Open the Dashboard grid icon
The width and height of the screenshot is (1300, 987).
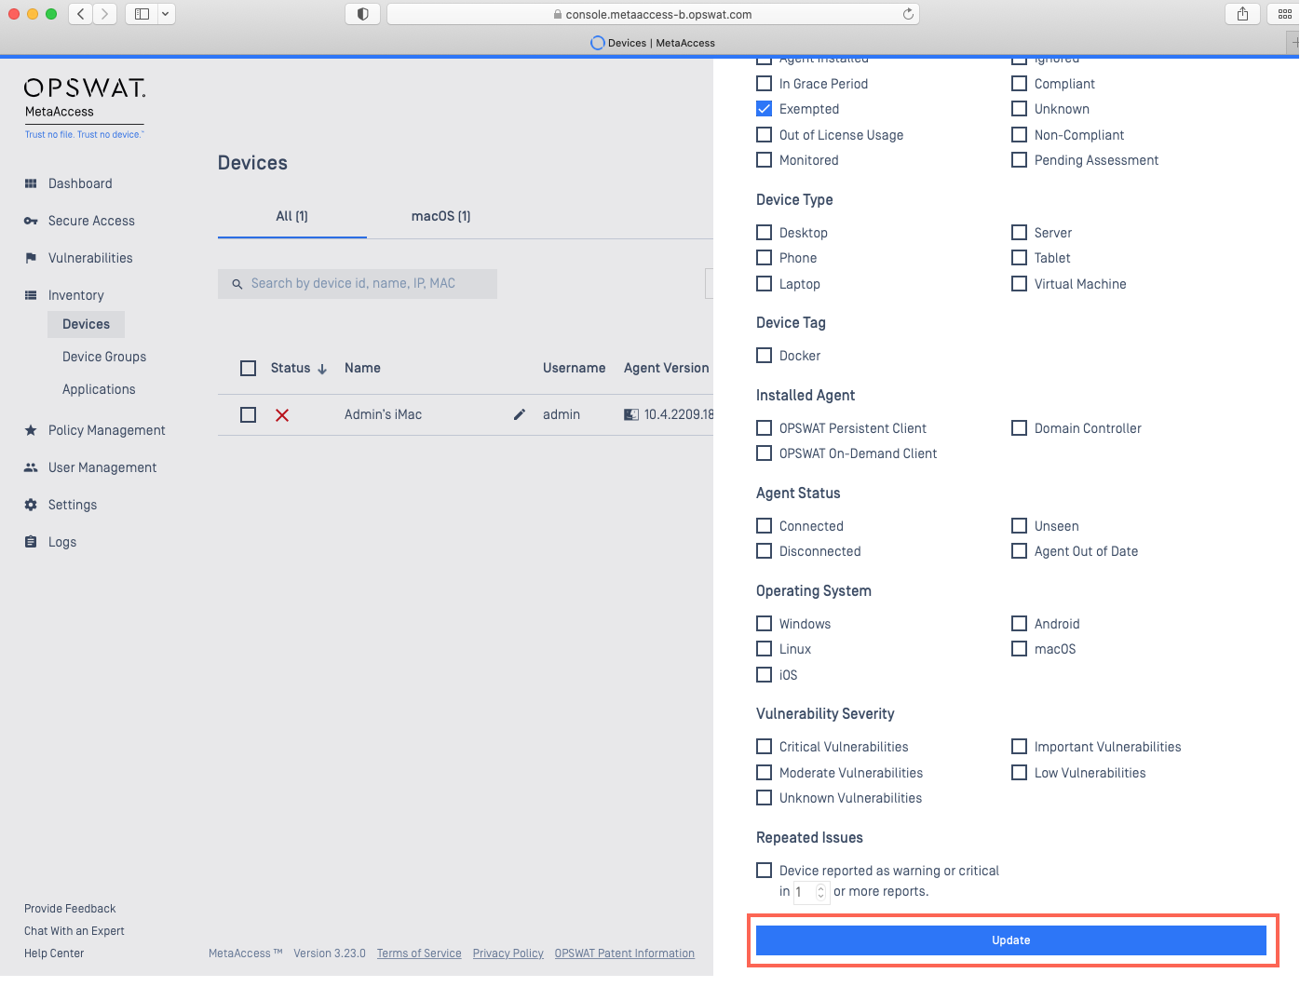coord(31,183)
